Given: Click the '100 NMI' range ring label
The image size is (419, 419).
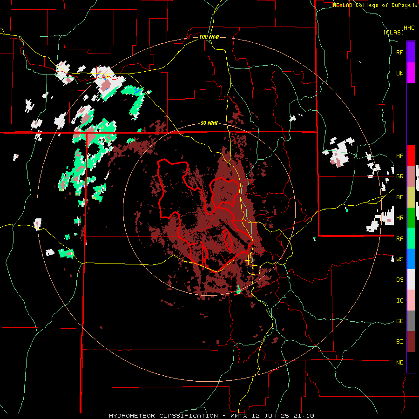Looking at the screenshot, I should tap(209, 37).
